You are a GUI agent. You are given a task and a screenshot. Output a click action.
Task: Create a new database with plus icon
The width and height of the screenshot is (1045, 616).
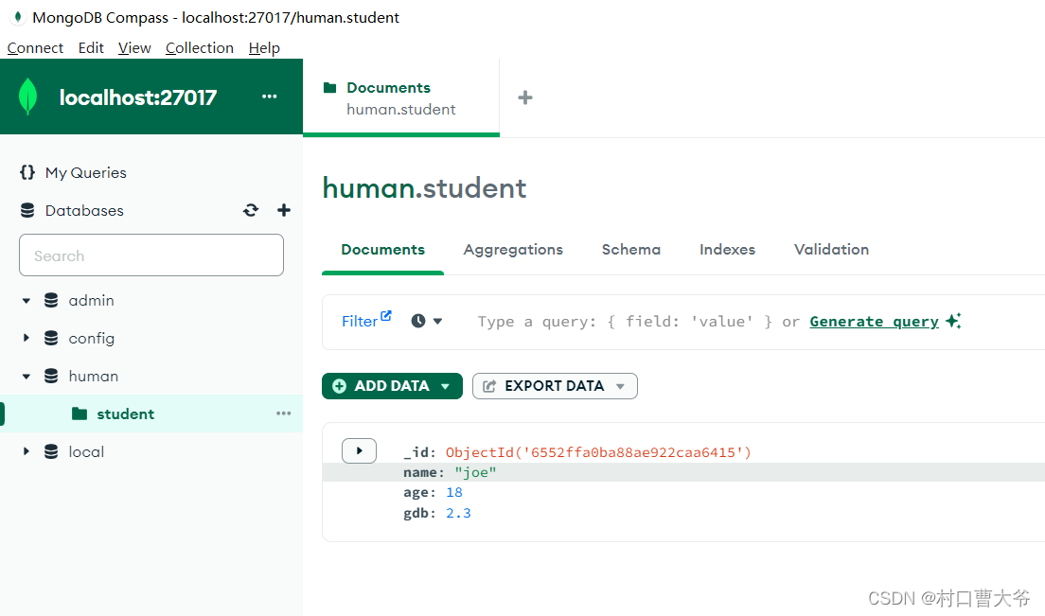(284, 210)
